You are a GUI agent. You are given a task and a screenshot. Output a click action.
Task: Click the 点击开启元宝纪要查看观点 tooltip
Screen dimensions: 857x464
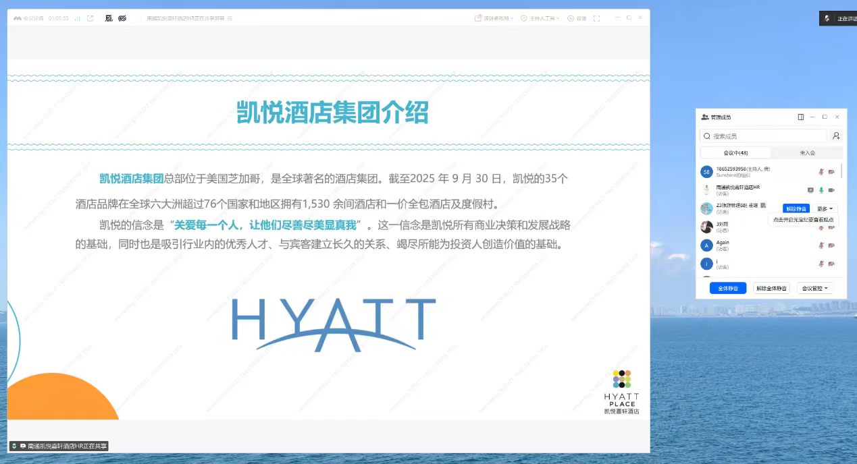coord(803,220)
